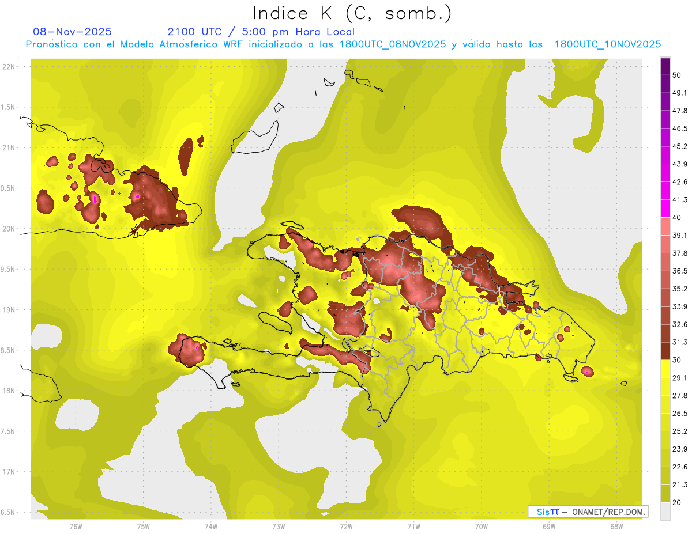The image size is (692, 534).
Task: Click latitude axis label '20N'
Action: click(9, 229)
